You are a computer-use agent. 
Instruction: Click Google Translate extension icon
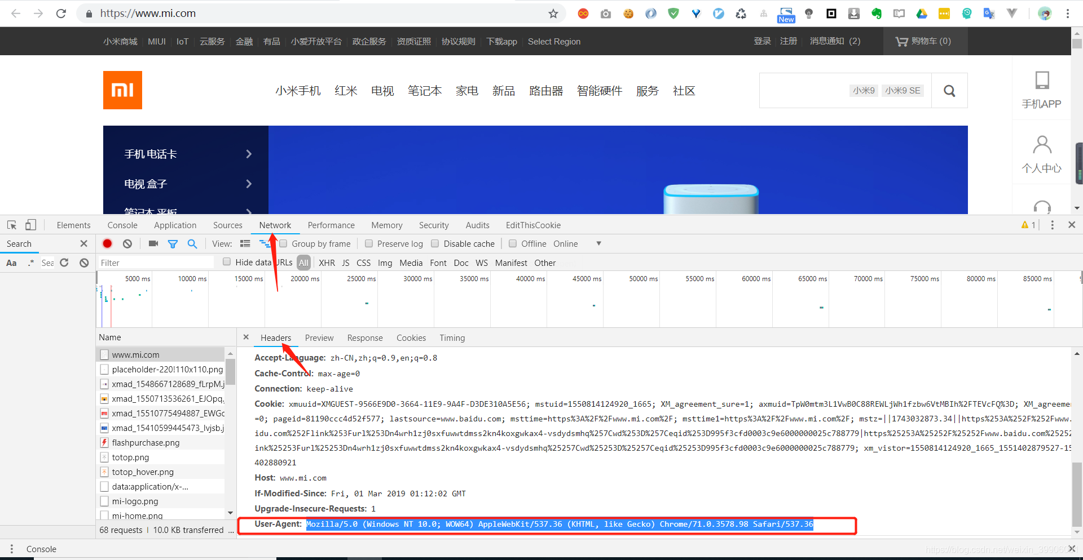point(989,14)
